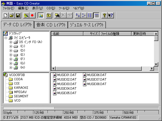The width and height of the screenshot is (162, 121).
Task: Click the What's This context help icon
Action: [111, 15]
